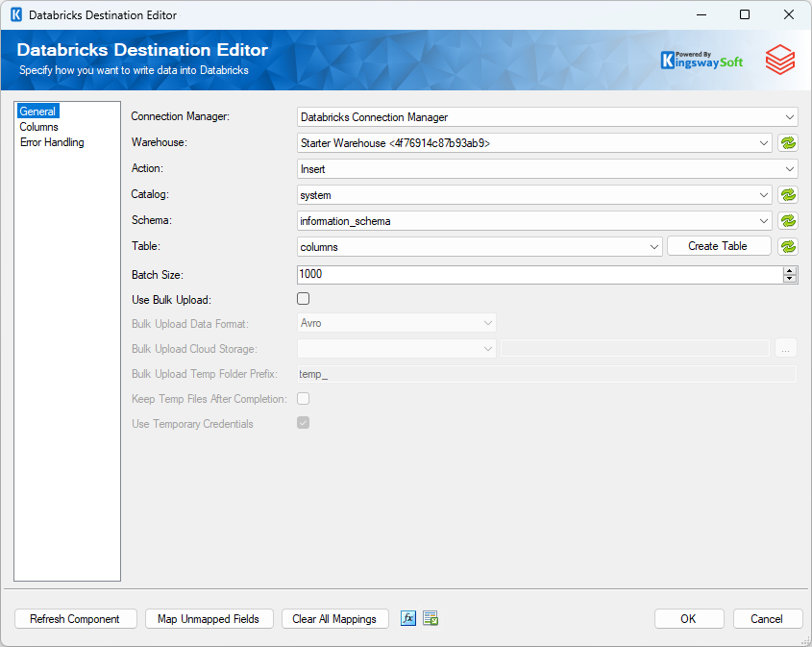Go to the Error Handling page
Screen dimensions: 812x647
[x=52, y=142]
